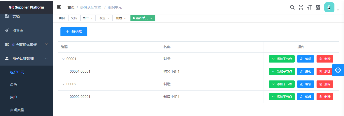Open the header search icon
Screen dimensions: 344x116
pyautogui.click(x=292, y=7)
